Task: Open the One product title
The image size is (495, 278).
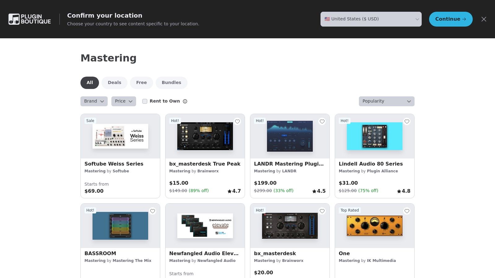Action: (x=344, y=253)
